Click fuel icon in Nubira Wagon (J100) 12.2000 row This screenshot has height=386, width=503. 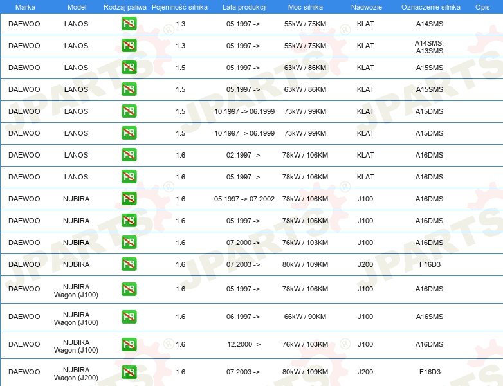129,344
